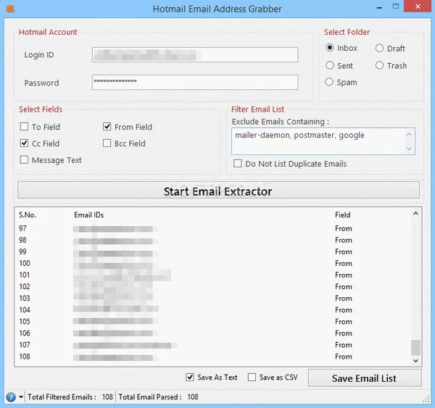
Task: Click the Save Email List button
Action: click(x=364, y=378)
